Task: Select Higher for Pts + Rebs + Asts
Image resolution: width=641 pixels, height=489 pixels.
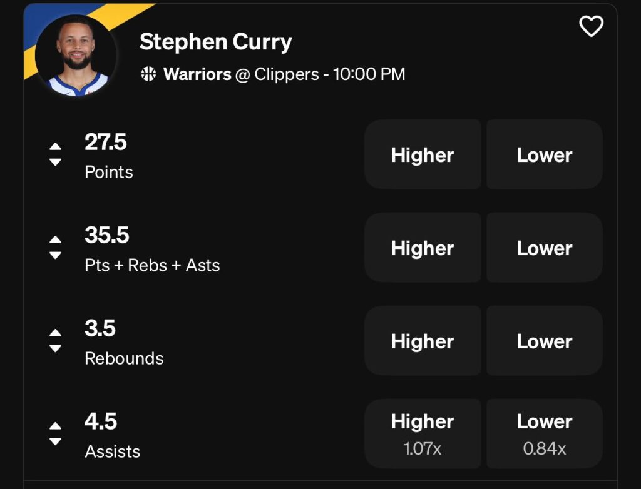Action: (423, 248)
